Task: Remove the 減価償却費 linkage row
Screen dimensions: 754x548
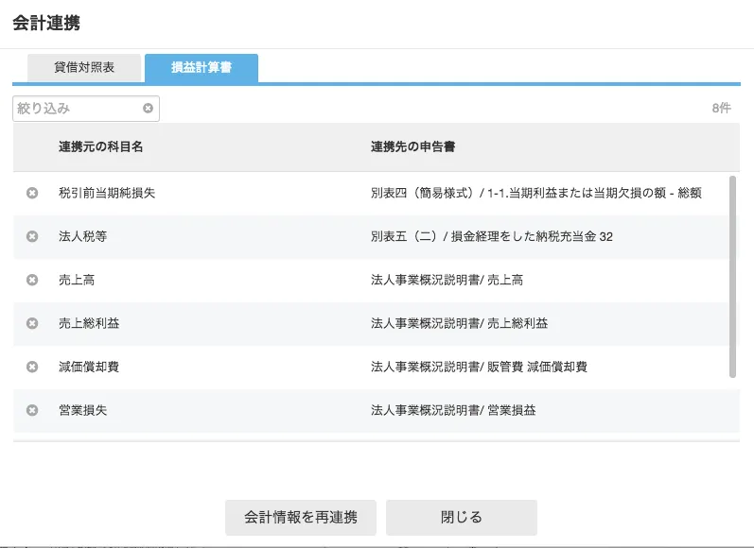Action: (x=31, y=367)
